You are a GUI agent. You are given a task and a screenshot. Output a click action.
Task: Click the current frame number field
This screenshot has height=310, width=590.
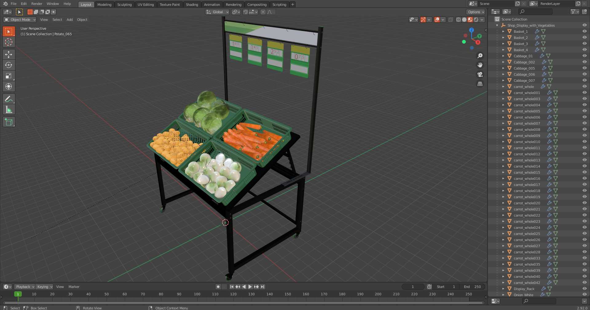pos(413,287)
